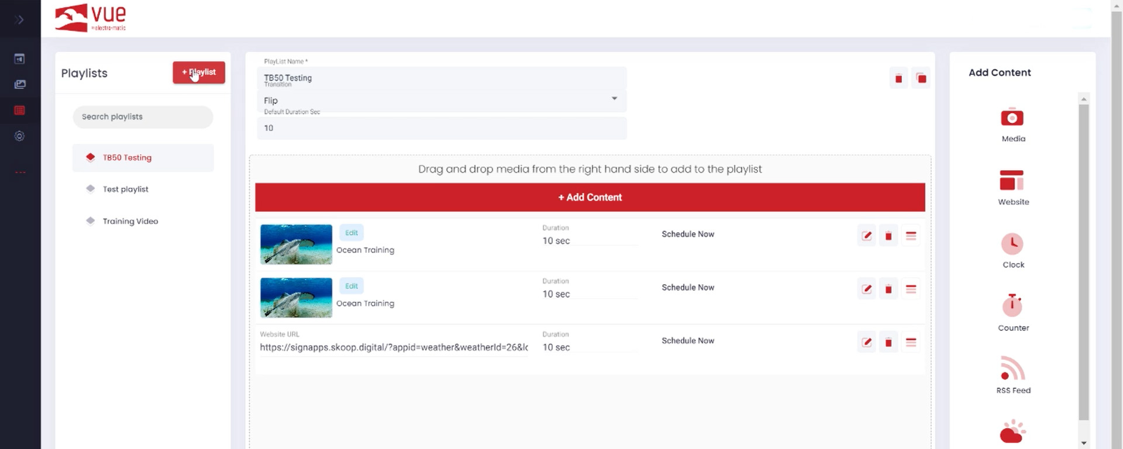Pick the Counter stopwatch icon
The width and height of the screenshot is (1123, 449).
[x=1012, y=305]
